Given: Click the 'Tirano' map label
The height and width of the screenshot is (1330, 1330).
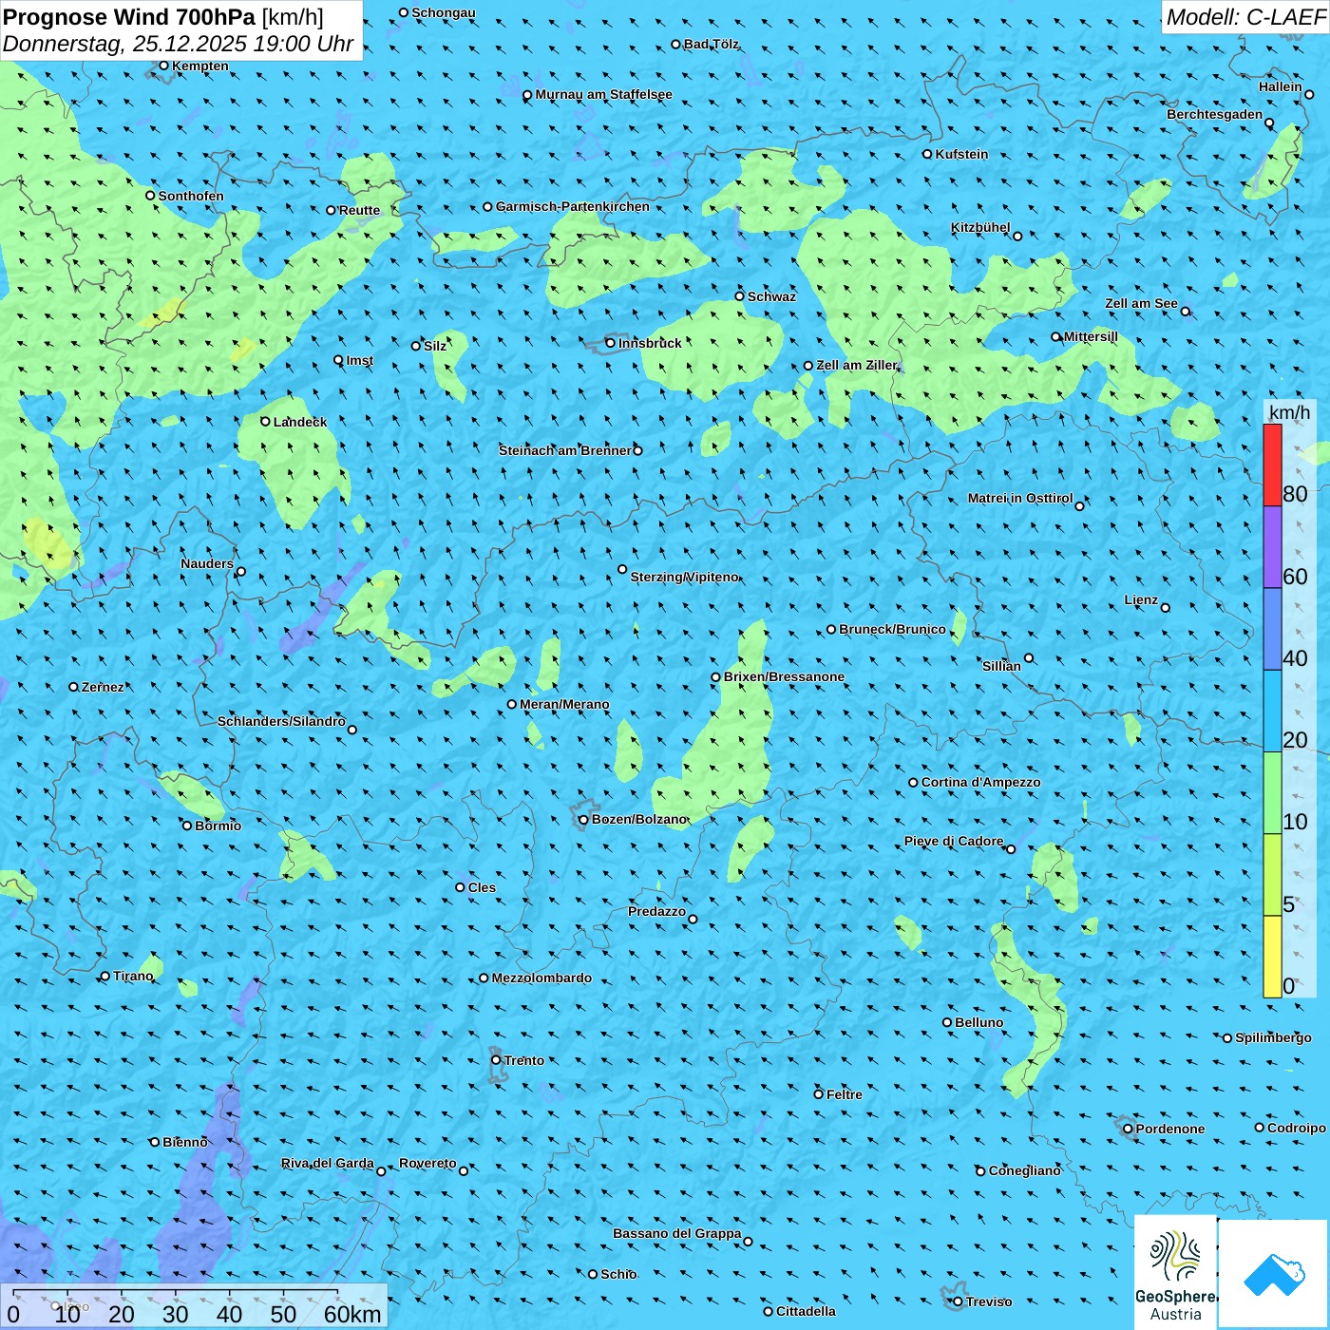Looking at the screenshot, I should [x=133, y=976].
